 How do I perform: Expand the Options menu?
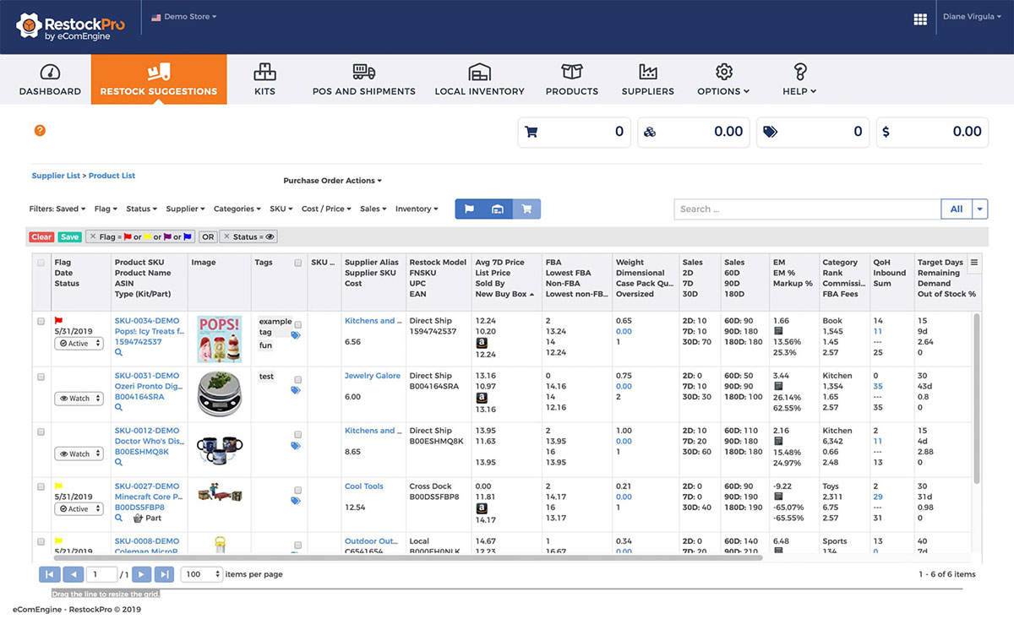(x=723, y=79)
